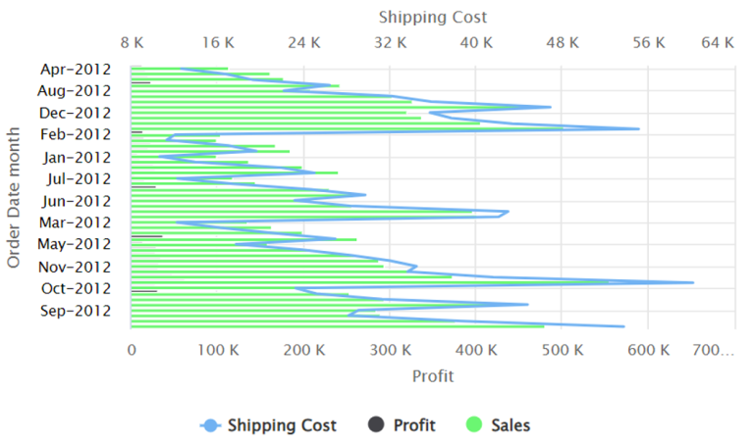
Task: Click the 300 K bottom axis tick
Action: 391,350
